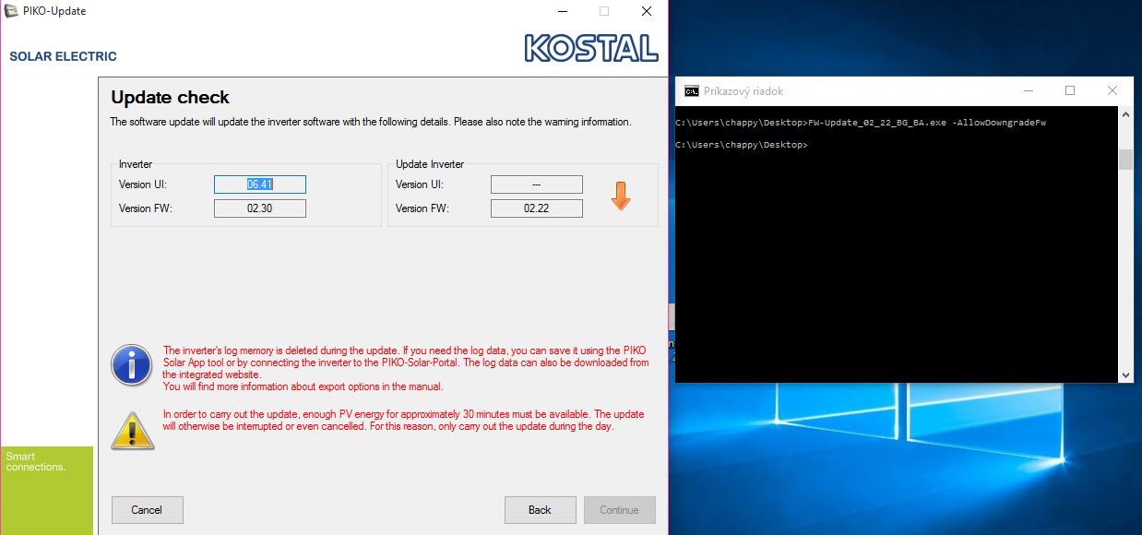
Task: Click the FW-Update_02_22_BG_BA.exe command line
Action: (861, 123)
